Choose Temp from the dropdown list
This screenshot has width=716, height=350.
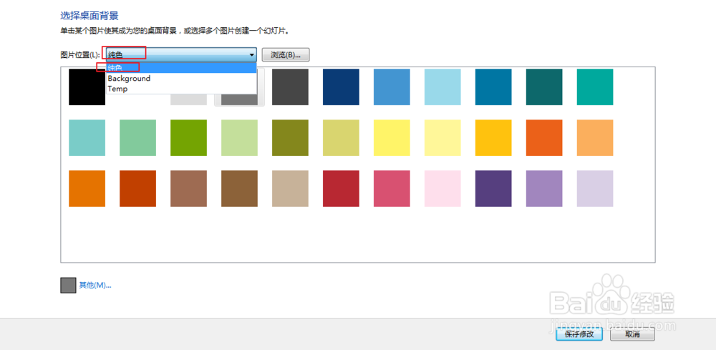click(181, 89)
